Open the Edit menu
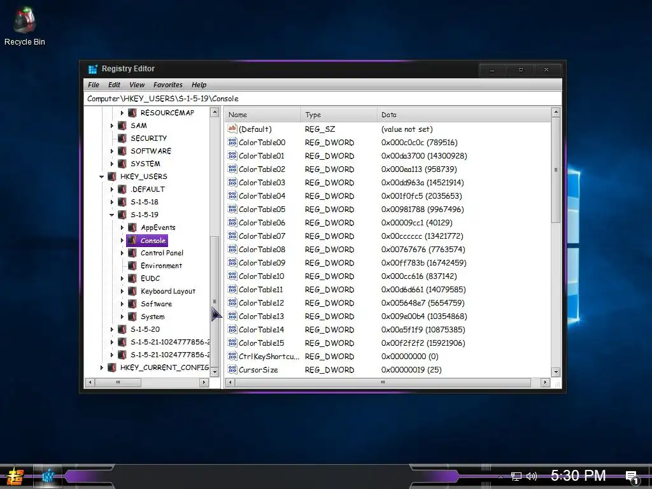 pyautogui.click(x=114, y=85)
